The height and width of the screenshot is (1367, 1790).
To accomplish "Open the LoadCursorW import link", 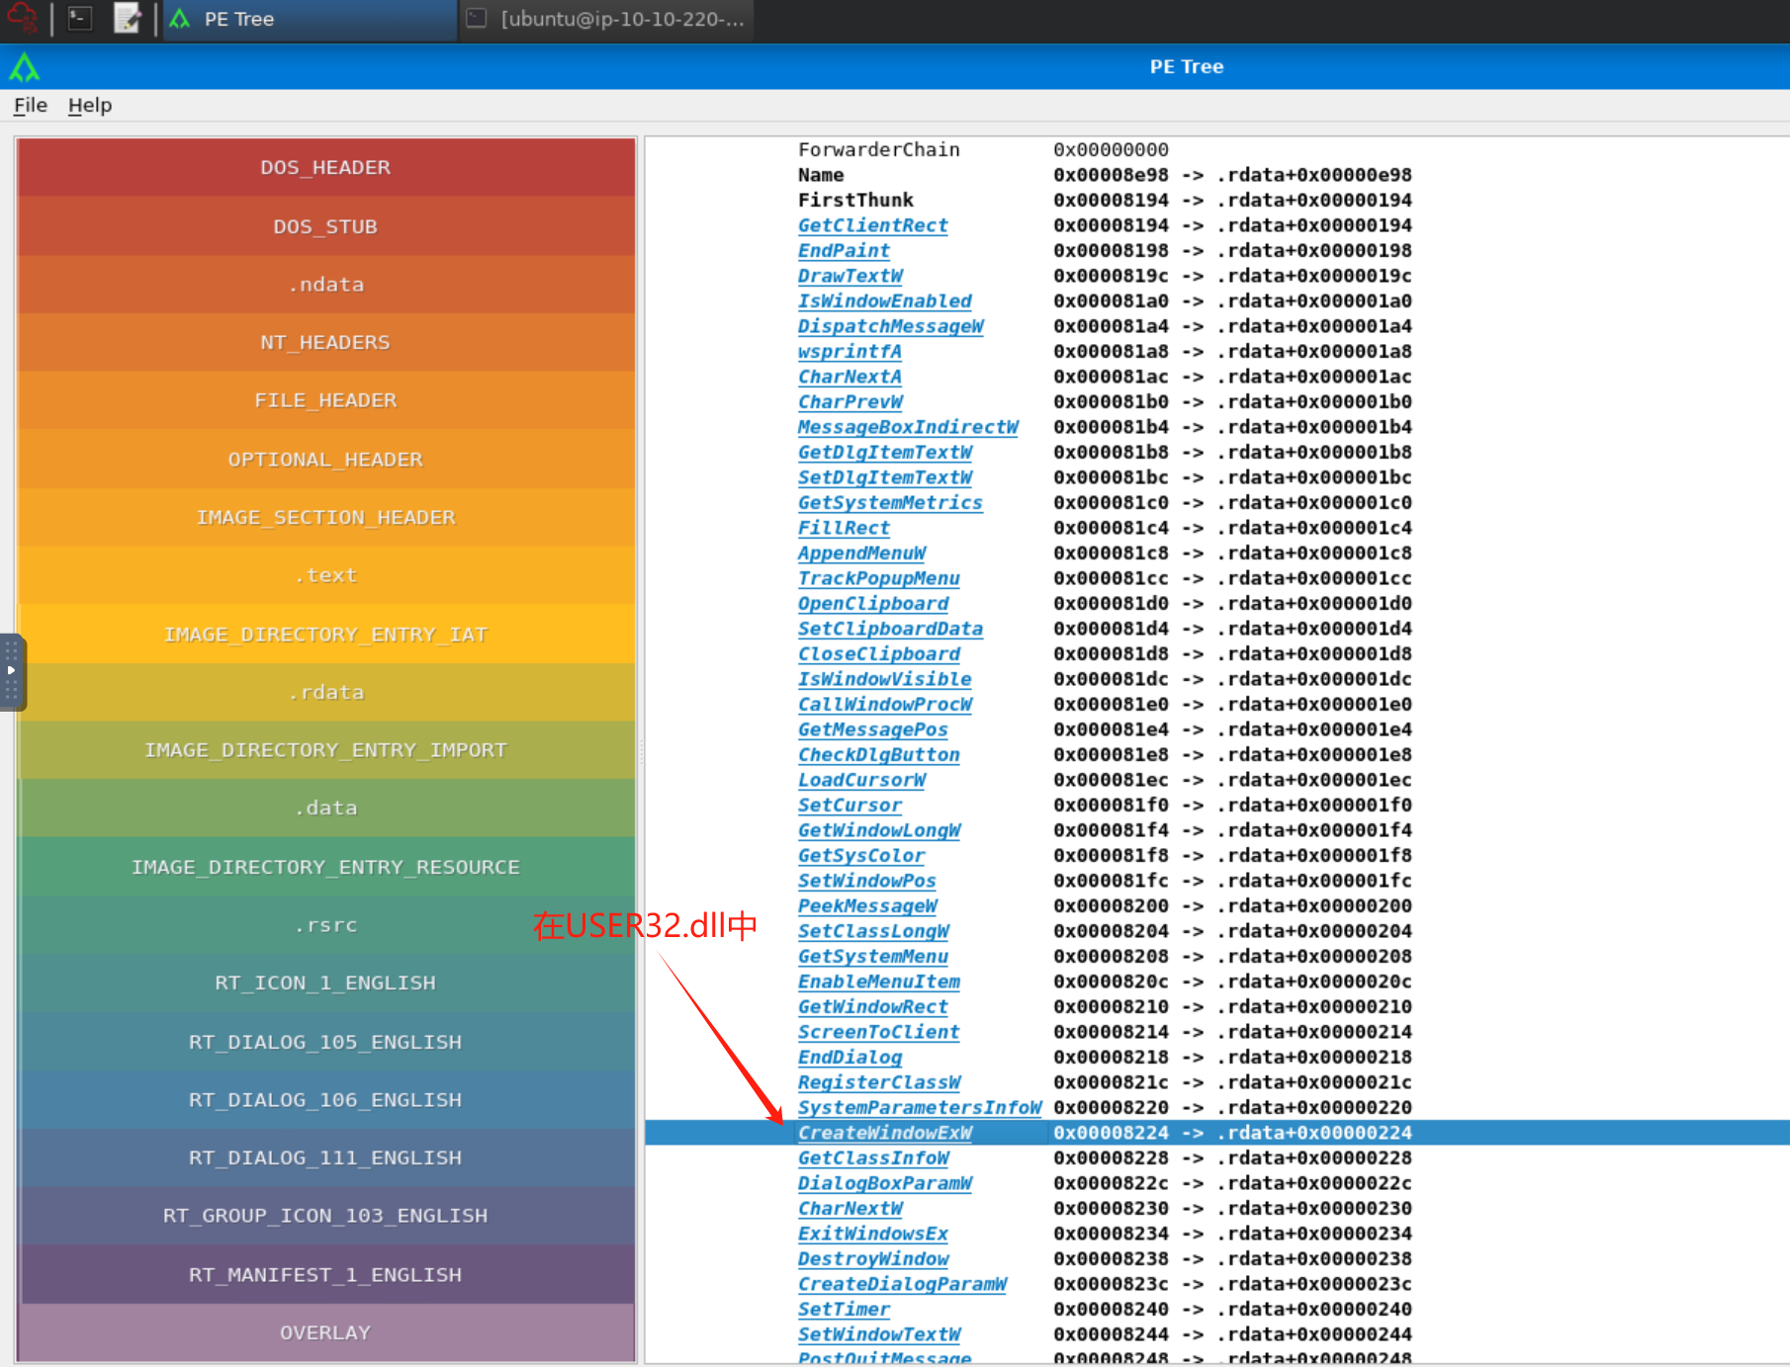I will tap(861, 780).
